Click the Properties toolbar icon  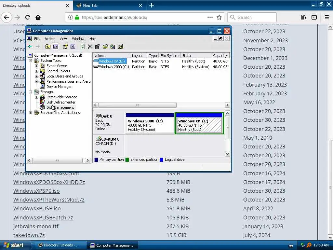(x=98, y=47)
